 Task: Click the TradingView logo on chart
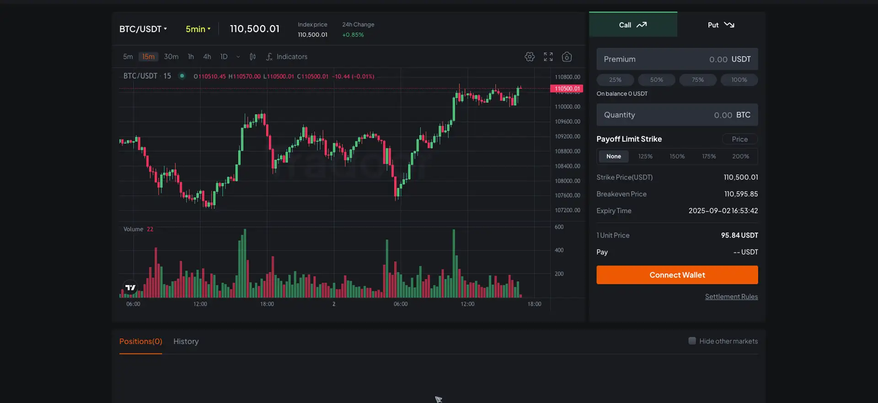pyautogui.click(x=130, y=288)
